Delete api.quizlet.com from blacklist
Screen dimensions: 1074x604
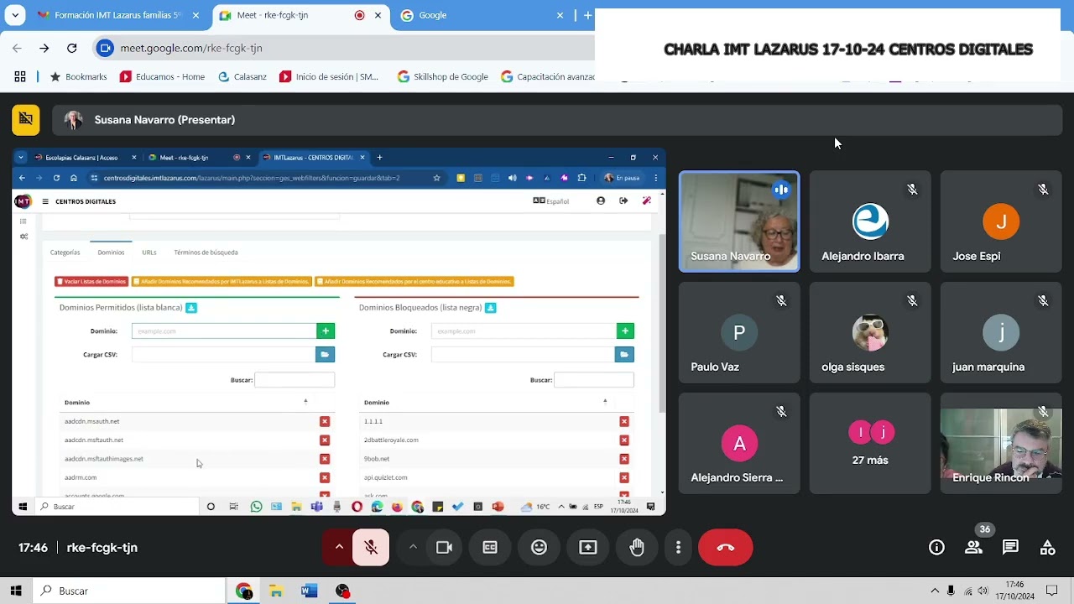[x=624, y=478]
